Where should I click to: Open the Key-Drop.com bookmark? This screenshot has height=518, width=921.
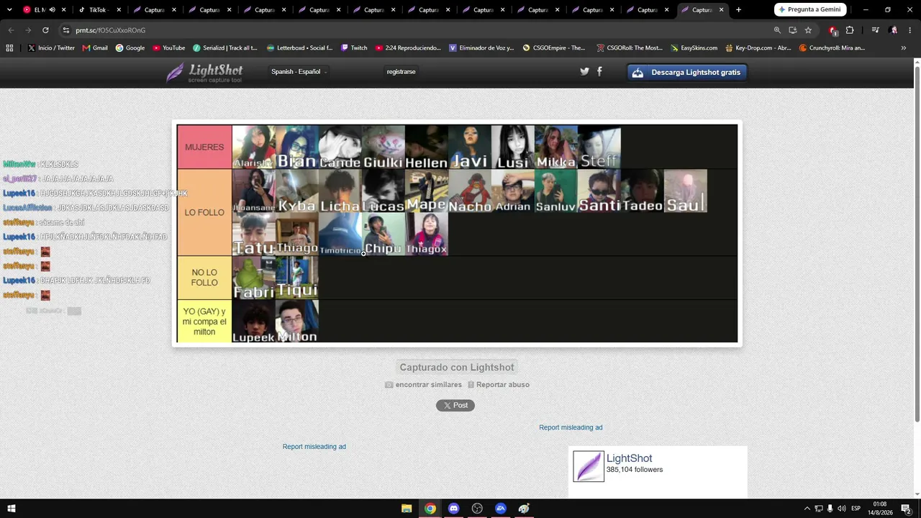pos(758,48)
